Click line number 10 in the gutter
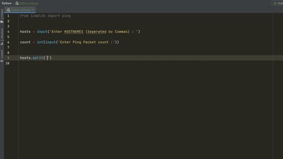 8,63
